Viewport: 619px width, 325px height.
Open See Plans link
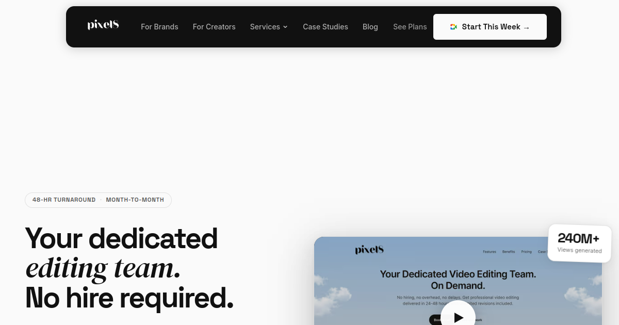click(x=410, y=27)
